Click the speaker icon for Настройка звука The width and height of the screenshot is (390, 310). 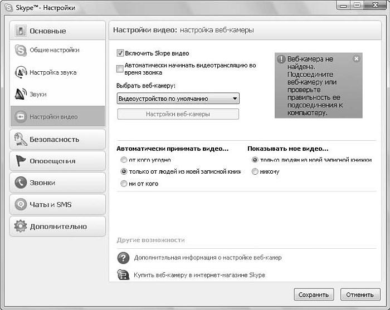[x=20, y=72]
